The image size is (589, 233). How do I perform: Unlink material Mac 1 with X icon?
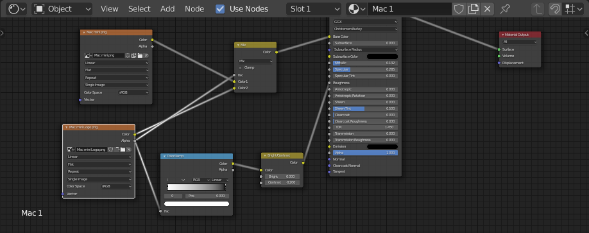tap(487, 8)
